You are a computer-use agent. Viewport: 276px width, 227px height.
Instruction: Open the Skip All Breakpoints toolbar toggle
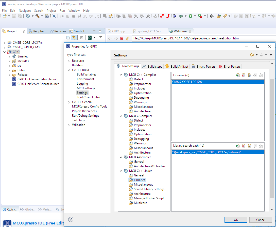pos(54,16)
